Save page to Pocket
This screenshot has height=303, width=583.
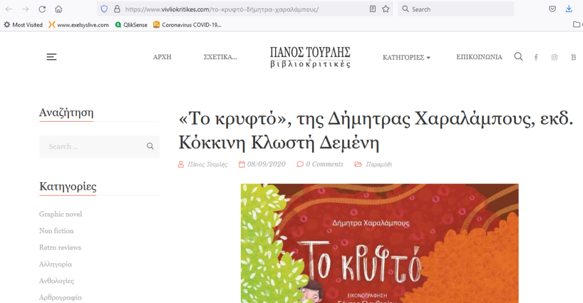[x=552, y=9]
